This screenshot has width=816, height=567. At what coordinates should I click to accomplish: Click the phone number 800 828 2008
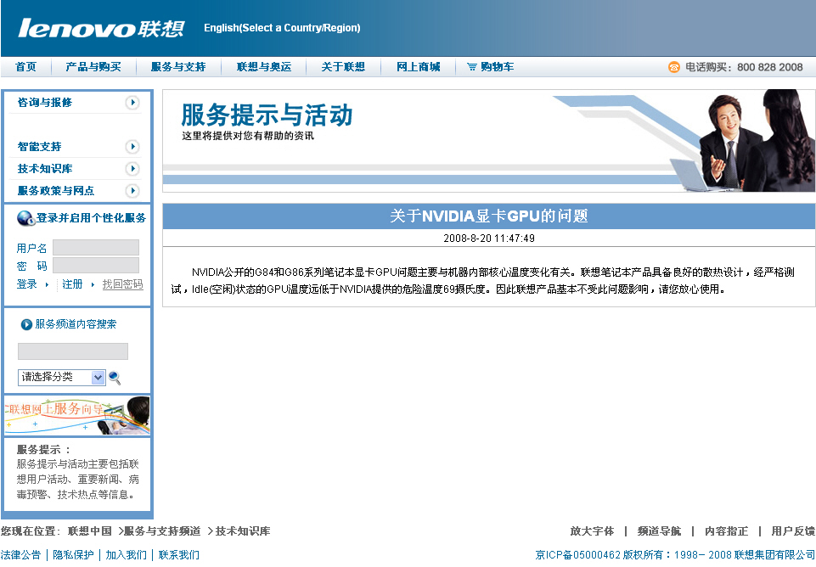769,67
